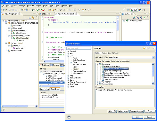Click the green dot icon in Outline toolbar

(x=144, y=18)
